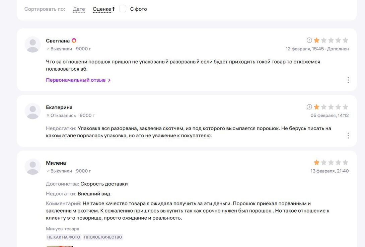Click the pink badge next to Светлана
Screen dimensions: 365x247
tap(74, 40)
